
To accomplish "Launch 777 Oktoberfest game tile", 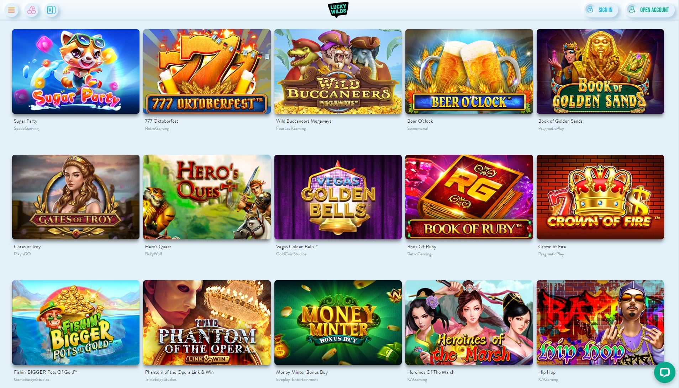I will click(207, 71).
